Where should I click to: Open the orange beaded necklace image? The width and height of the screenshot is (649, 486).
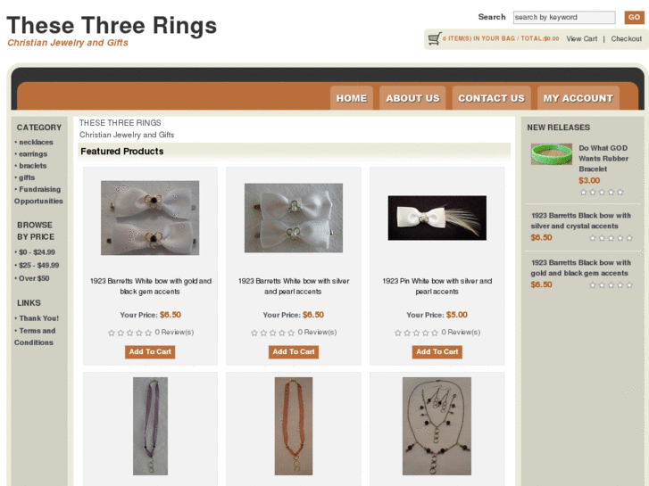[294, 426]
